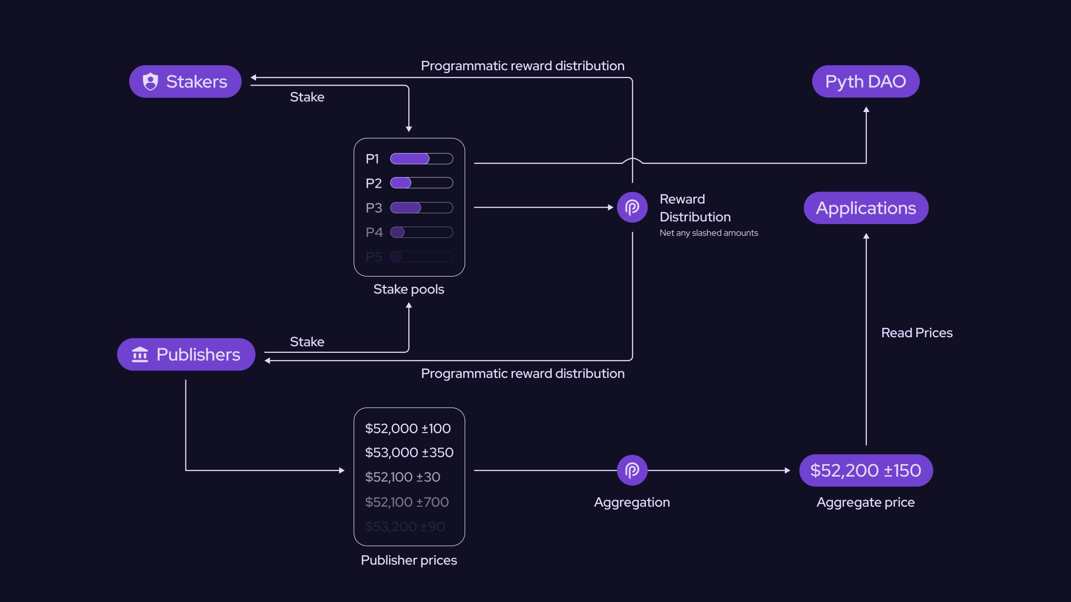The height and width of the screenshot is (602, 1071).
Task: Click the $53,000 ±350 publisher price entry
Action: point(409,452)
